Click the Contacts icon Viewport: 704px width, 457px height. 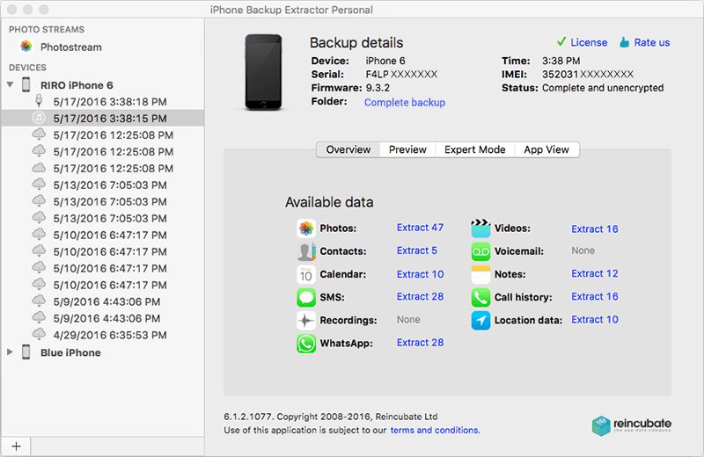(306, 251)
